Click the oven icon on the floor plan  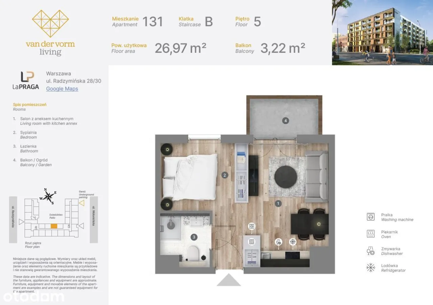tap(252, 242)
